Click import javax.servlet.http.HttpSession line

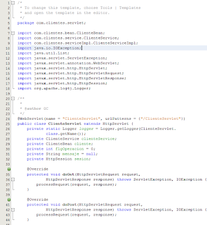coord(62,84)
